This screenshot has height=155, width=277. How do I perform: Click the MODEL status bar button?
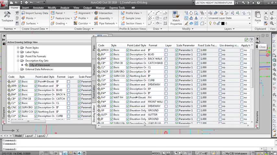point(156,153)
